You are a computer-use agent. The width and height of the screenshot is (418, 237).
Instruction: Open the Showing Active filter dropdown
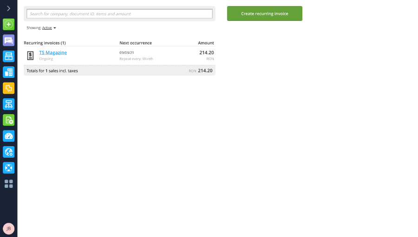(47, 28)
